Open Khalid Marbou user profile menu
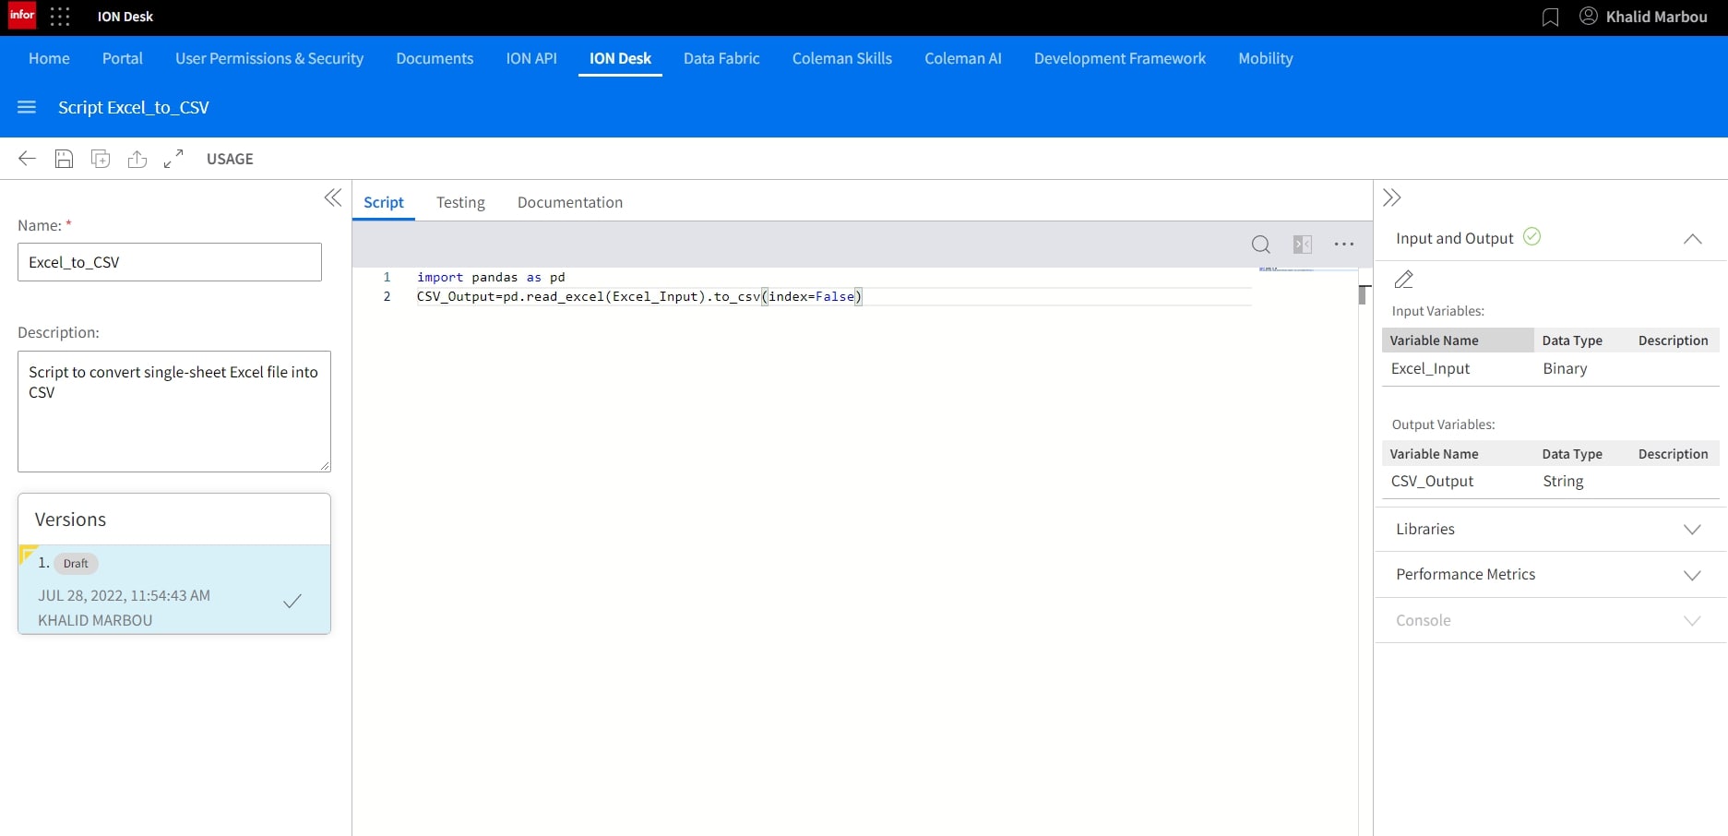 point(1643,17)
